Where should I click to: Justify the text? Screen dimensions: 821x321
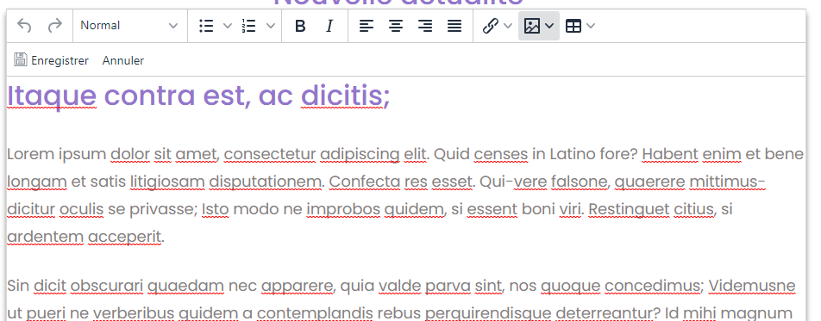454,26
